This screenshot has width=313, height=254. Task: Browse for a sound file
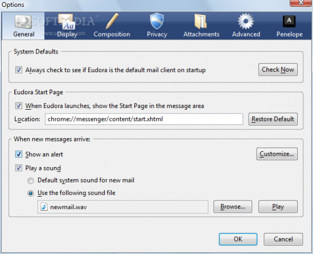tap(233, 206)
